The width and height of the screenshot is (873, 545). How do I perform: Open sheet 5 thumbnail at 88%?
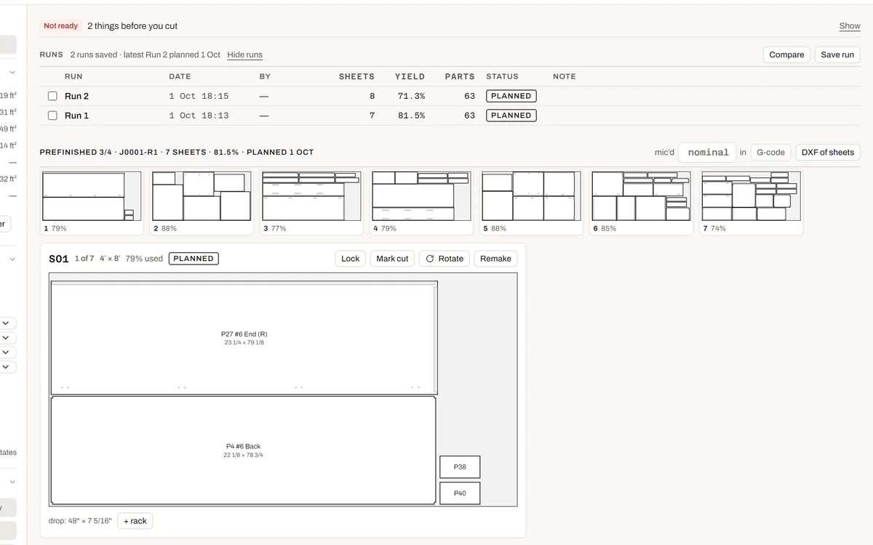click(531, 202)
